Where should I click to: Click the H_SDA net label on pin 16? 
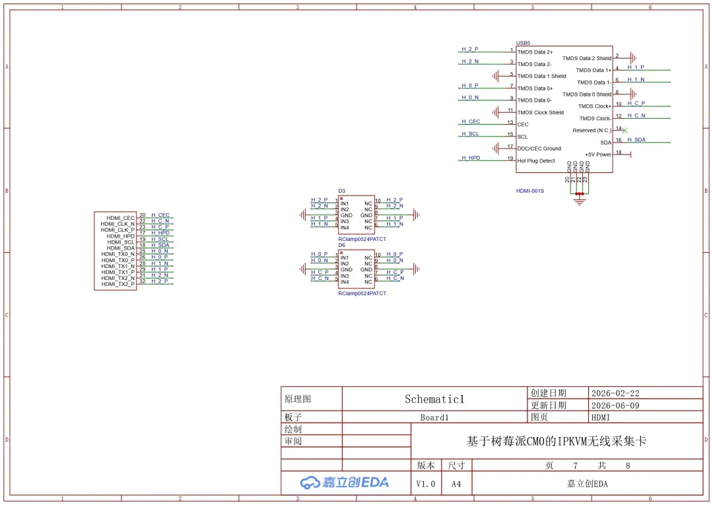coord(636,139)
